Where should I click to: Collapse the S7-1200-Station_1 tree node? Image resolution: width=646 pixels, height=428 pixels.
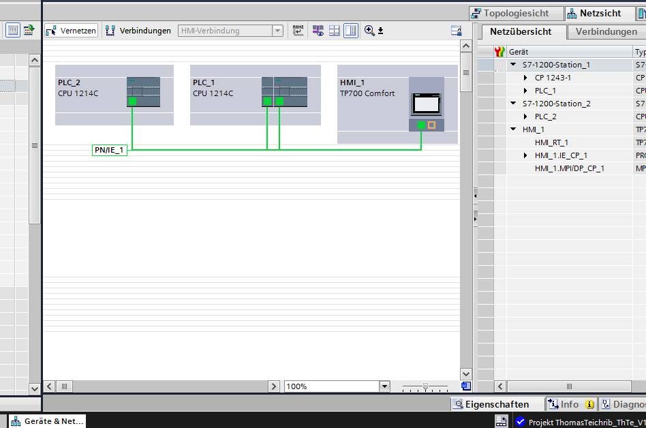tap(513, 65)
